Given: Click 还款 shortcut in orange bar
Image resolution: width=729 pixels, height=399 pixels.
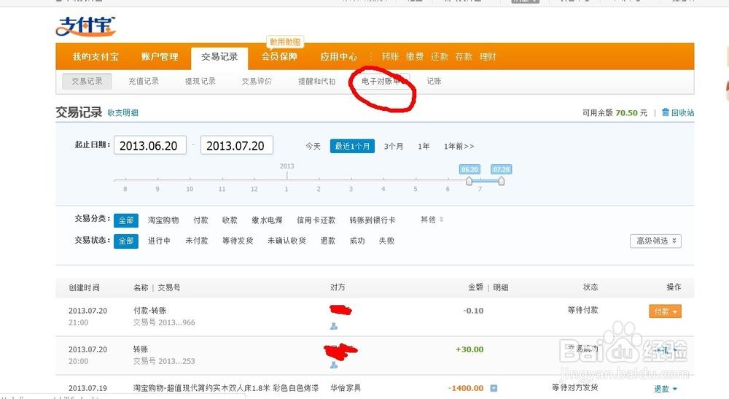Looking at the screenshot, I should (x=440, y=57).
